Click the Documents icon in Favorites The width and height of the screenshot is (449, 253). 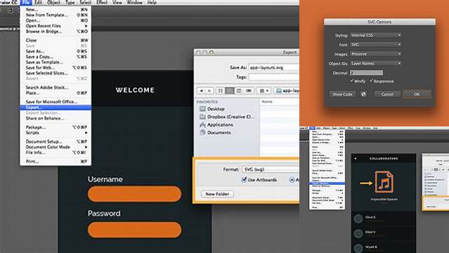(202, 132)
